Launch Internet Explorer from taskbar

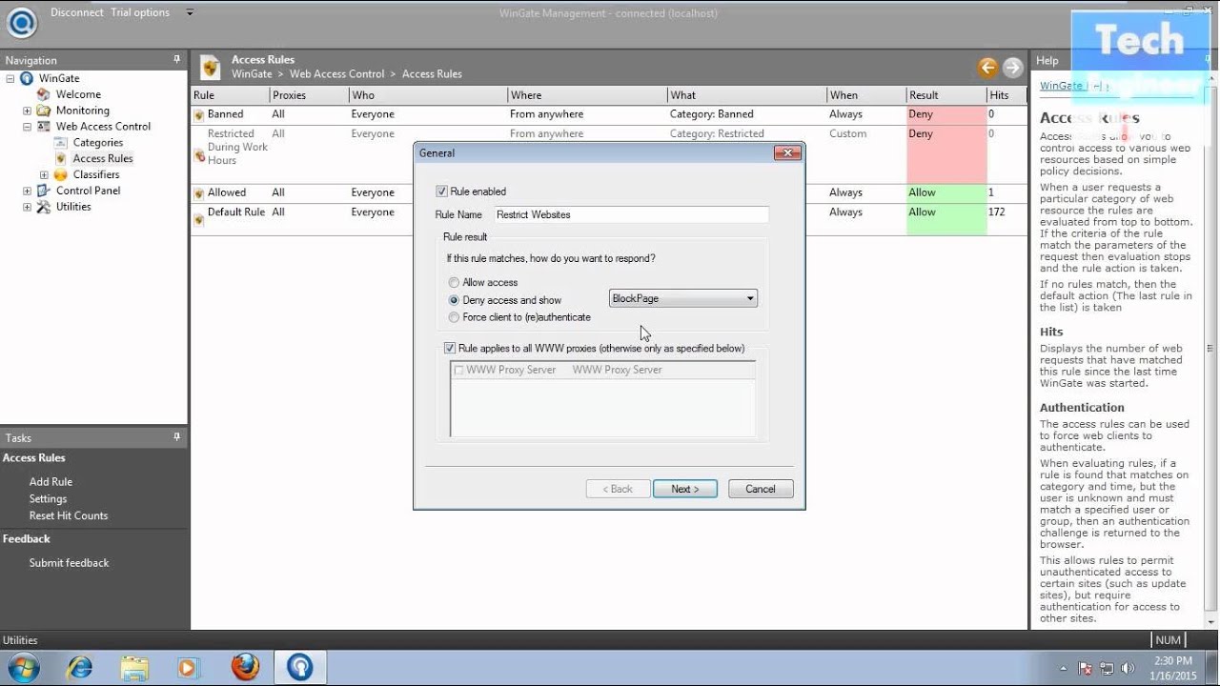(79, 667)
